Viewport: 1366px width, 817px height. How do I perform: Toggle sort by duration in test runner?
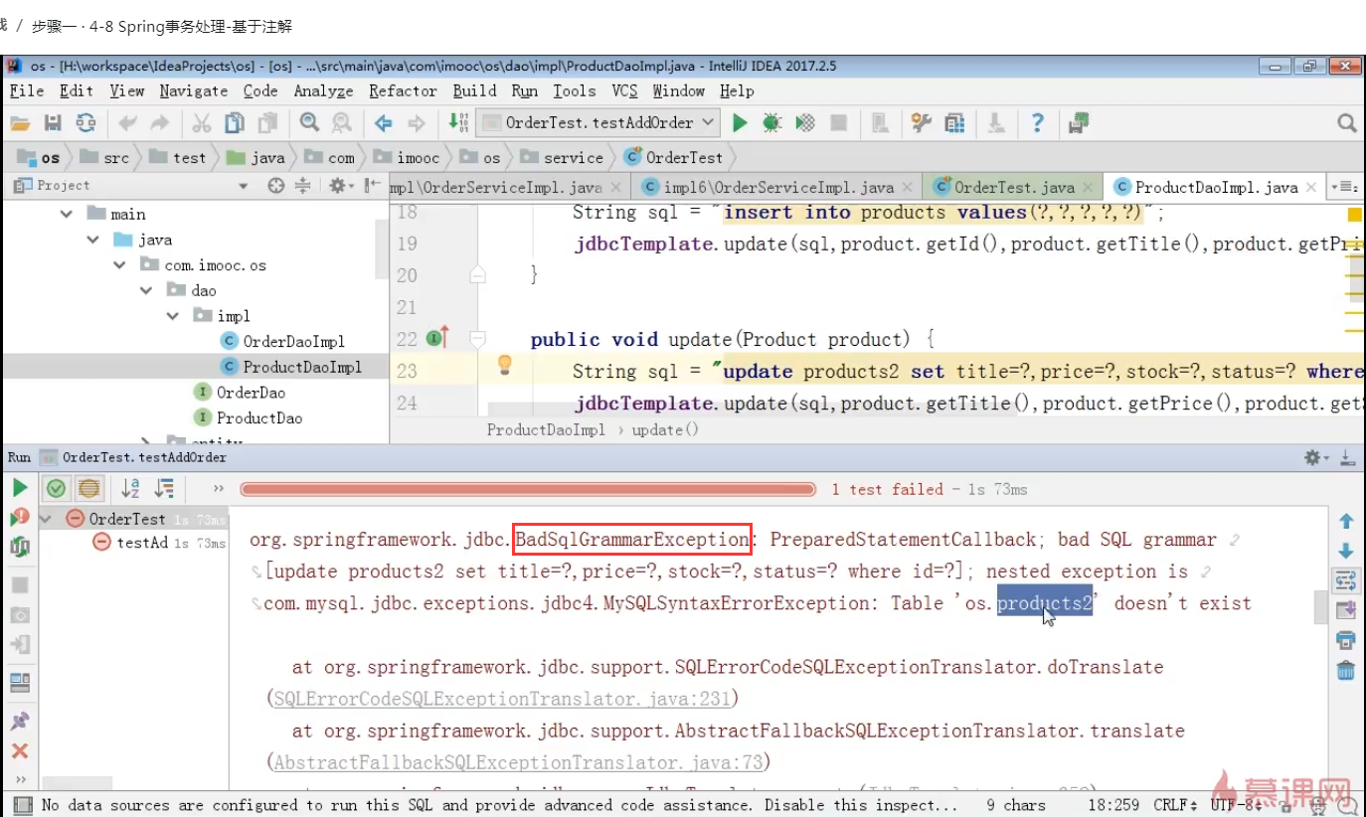coord(164,488)
